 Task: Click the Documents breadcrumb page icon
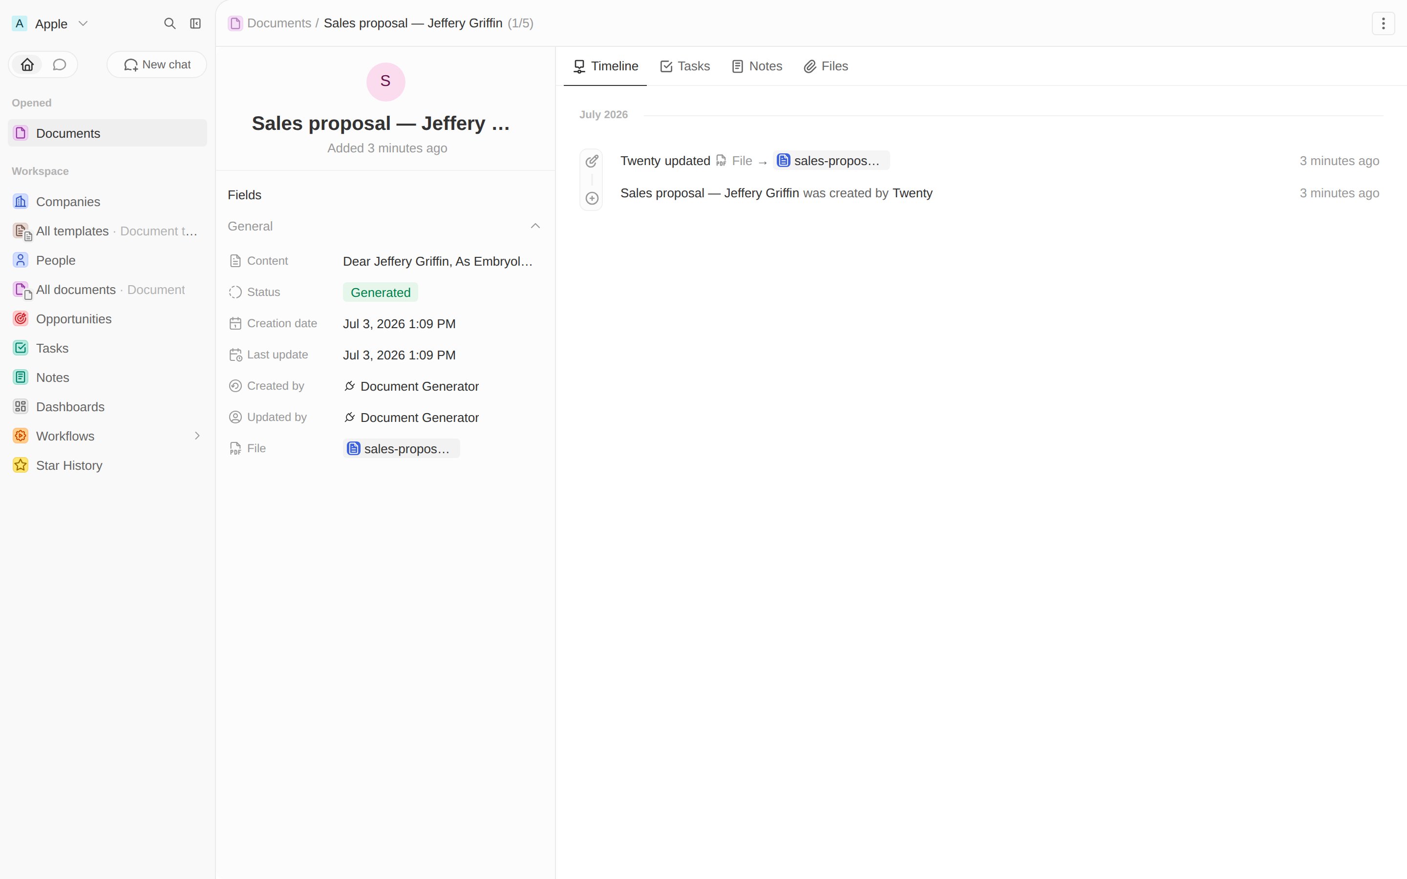coord(235,23)
